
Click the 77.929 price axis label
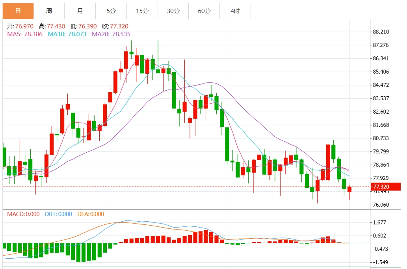point(381,178)
